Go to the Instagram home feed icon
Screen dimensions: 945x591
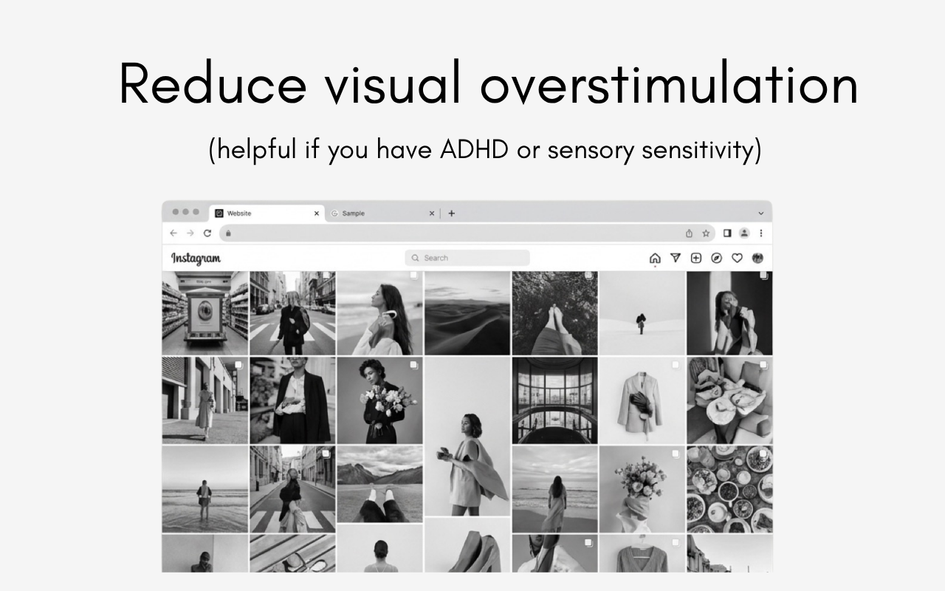tap(655, 258)
